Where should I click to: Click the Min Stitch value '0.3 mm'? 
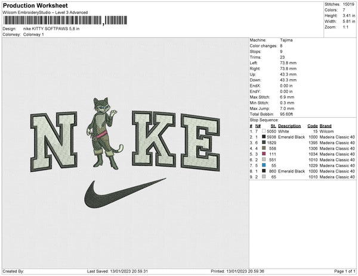click(x=287, y=103)
